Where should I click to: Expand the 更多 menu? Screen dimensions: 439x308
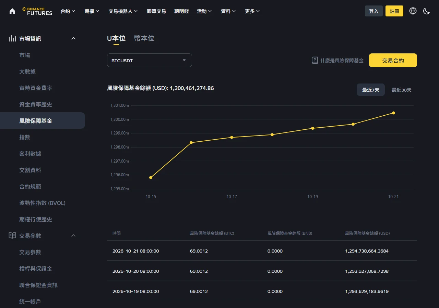252,11
